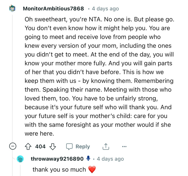Open throwaway9216890 username link
Viewport: 188px width, 176px height.
point(57,159)
